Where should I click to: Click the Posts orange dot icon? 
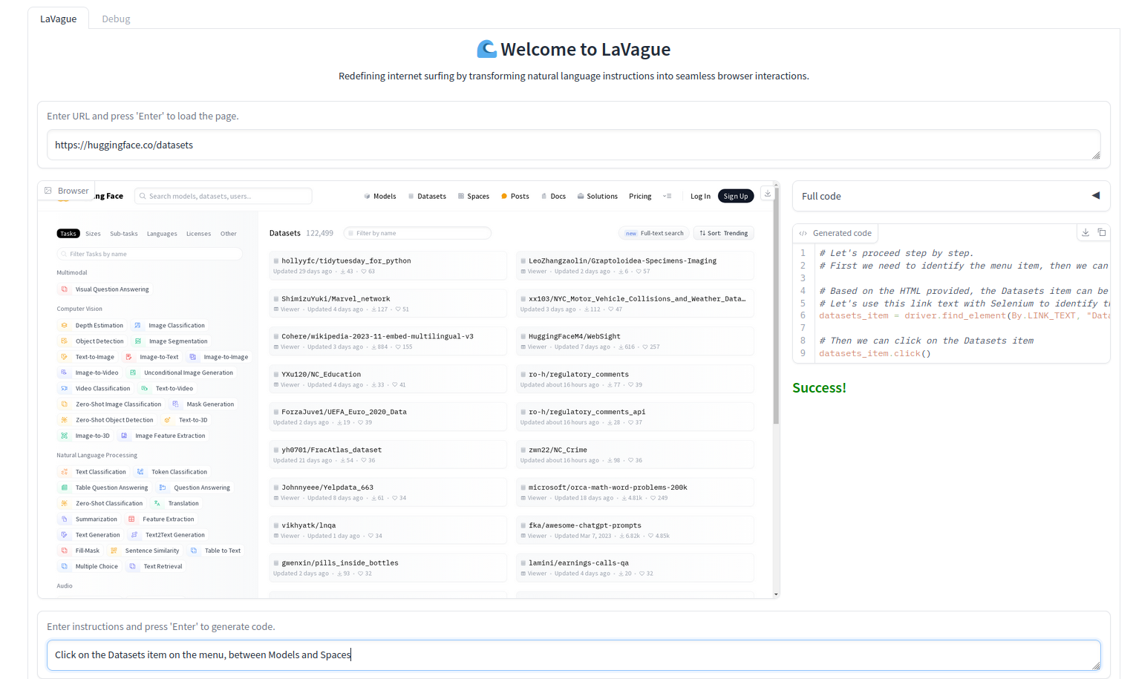pyautogui.click(x=504, y=197)
